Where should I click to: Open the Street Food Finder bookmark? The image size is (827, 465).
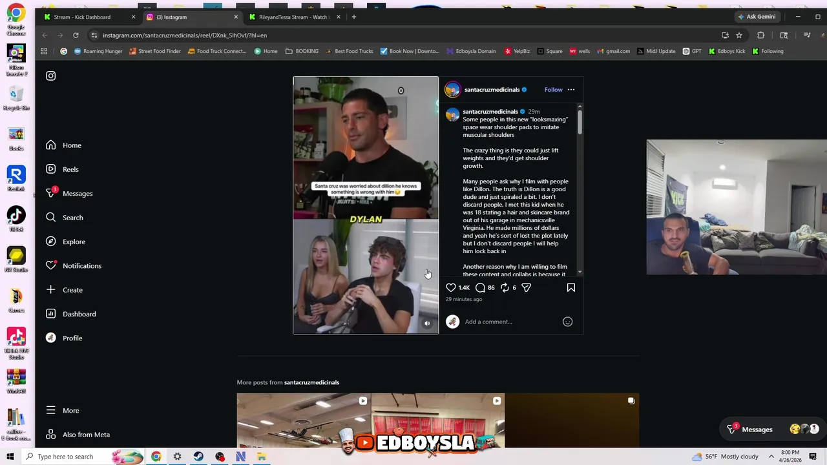tap(155, 51)
